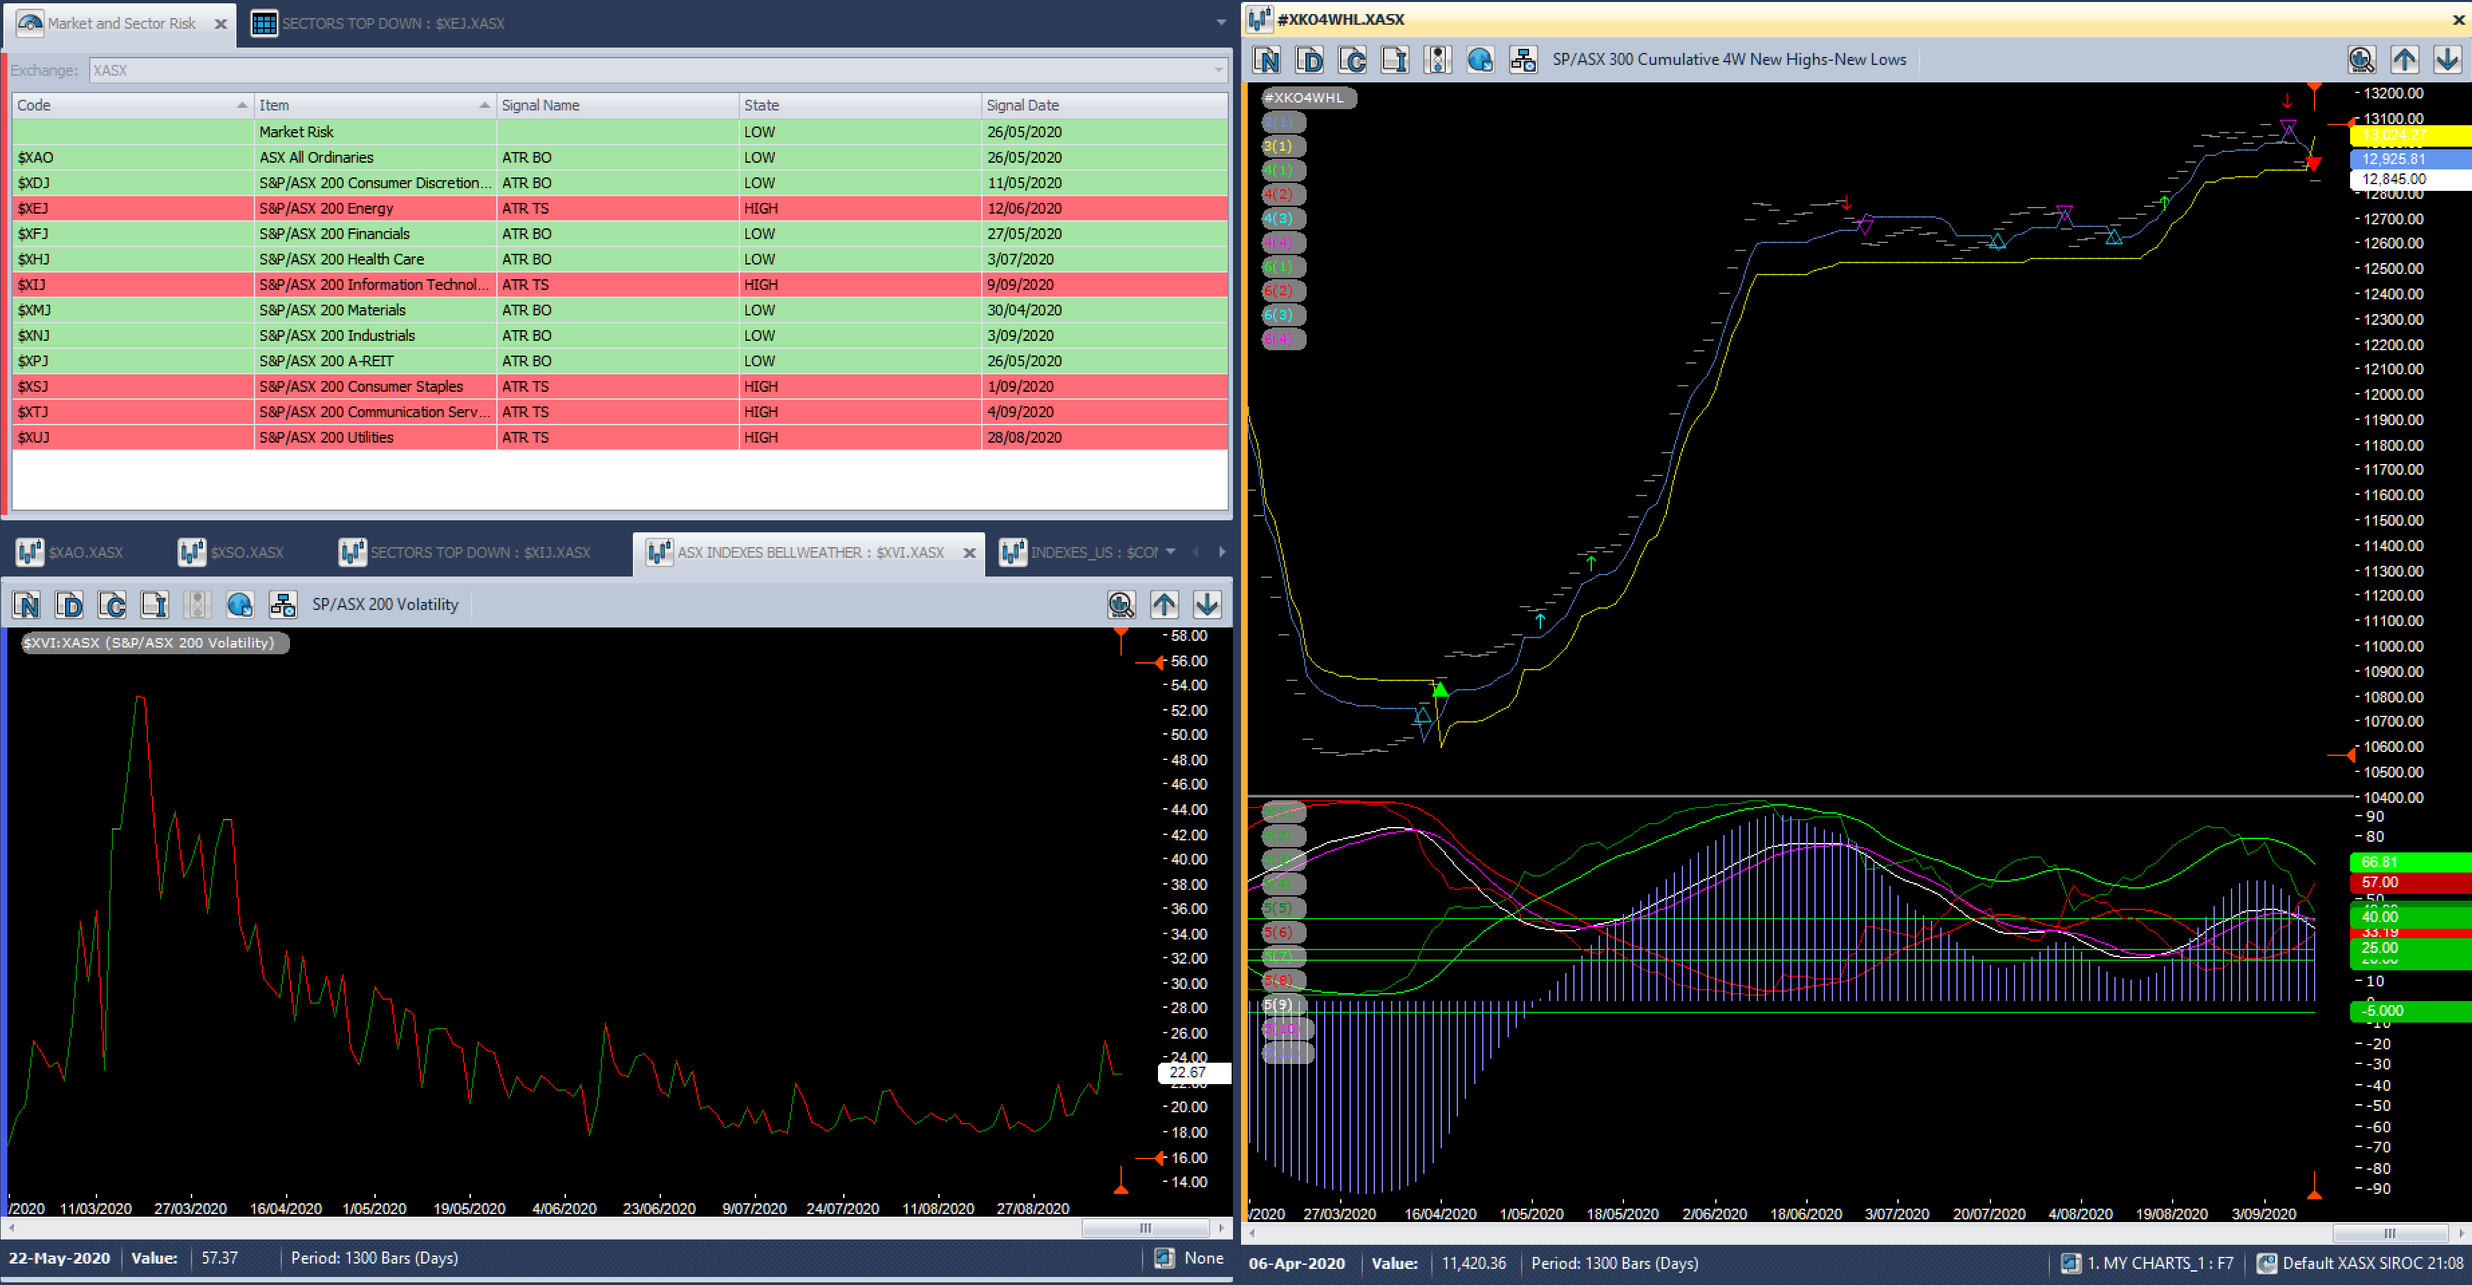This screenshot has height=1285, width=2472.
Task: Click the down arrow icon in XKO4WHL toolbar
Action: (2447, 60)
